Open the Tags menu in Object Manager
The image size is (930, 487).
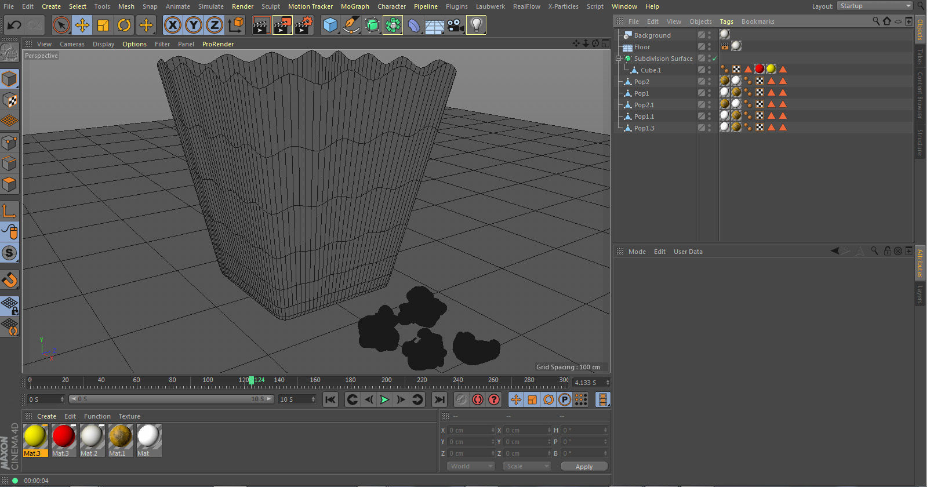click(726, 21)
